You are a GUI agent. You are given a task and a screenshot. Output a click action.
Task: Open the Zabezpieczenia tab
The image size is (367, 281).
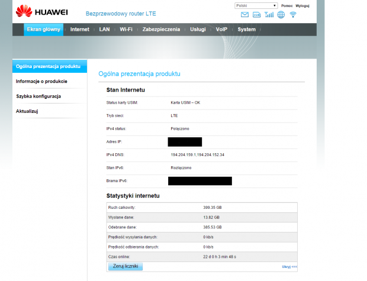tap(161, 29)
